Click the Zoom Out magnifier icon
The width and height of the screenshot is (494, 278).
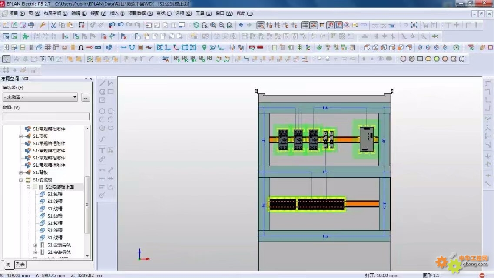pyautogui.click(x=222, y=25)
